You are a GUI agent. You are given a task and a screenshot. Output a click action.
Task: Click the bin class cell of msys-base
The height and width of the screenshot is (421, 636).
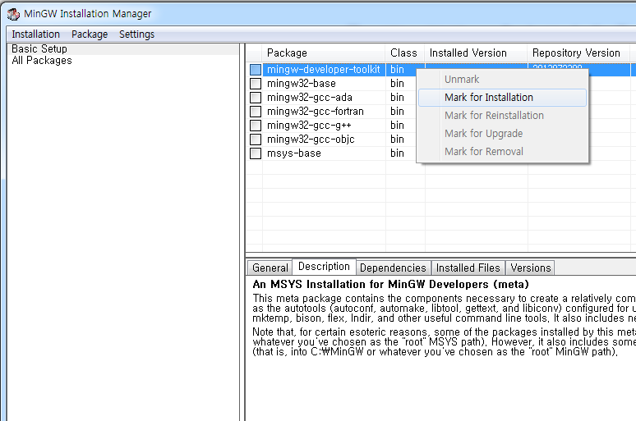397,153
